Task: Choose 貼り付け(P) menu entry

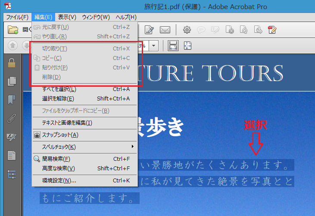Action: (85, 68)
